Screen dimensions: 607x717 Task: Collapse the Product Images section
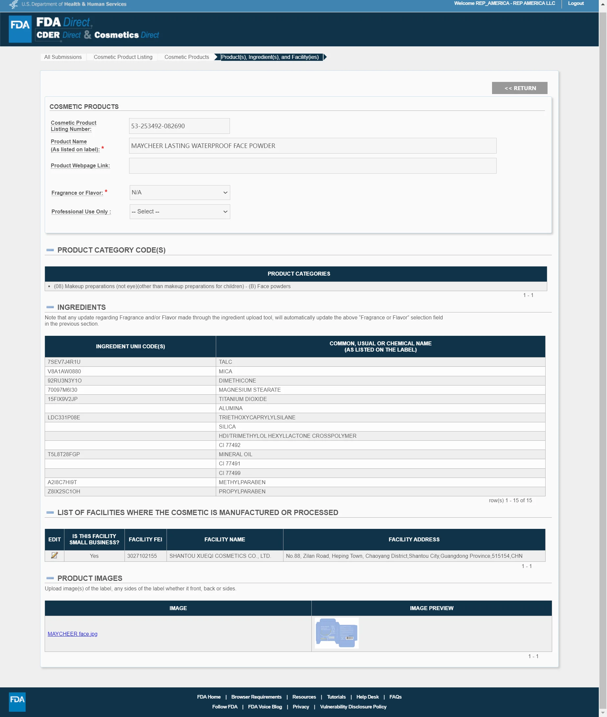[x=50, y=578]
